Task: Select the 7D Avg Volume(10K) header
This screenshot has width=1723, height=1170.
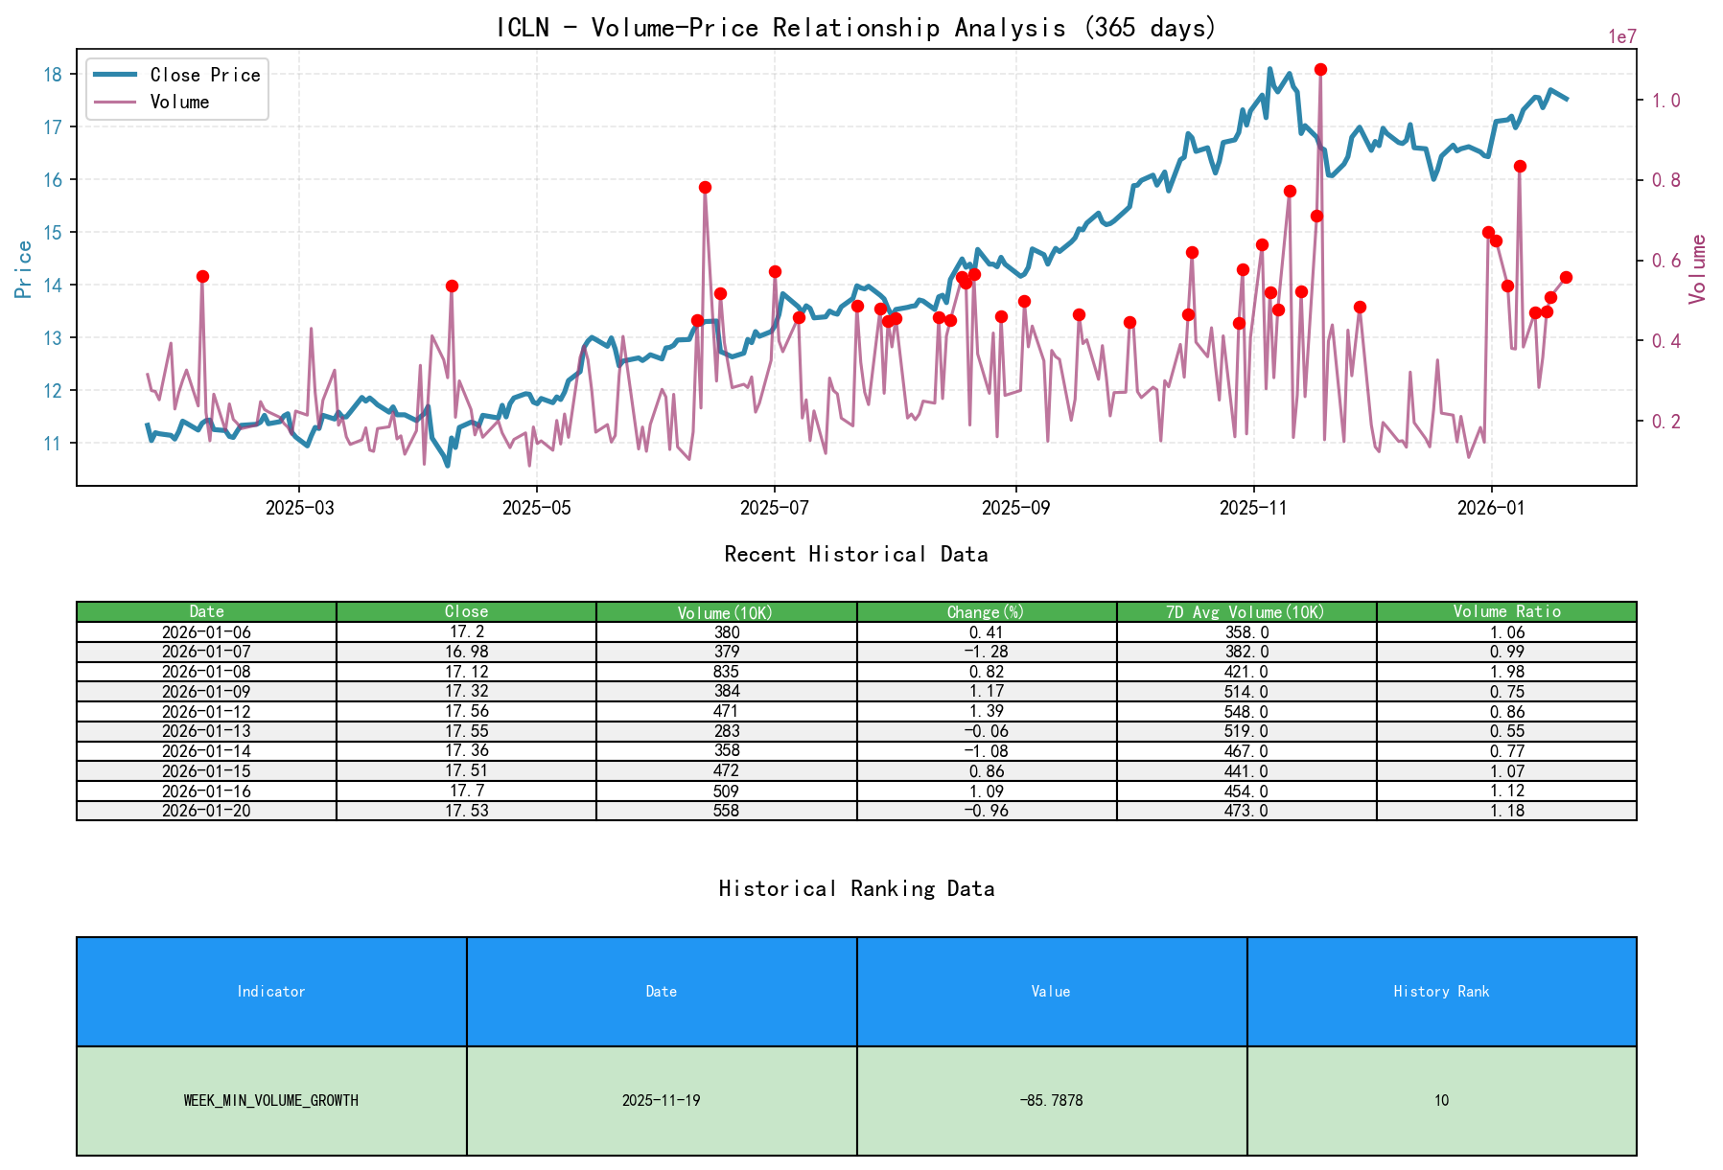Action: (x=1245, y=611)
